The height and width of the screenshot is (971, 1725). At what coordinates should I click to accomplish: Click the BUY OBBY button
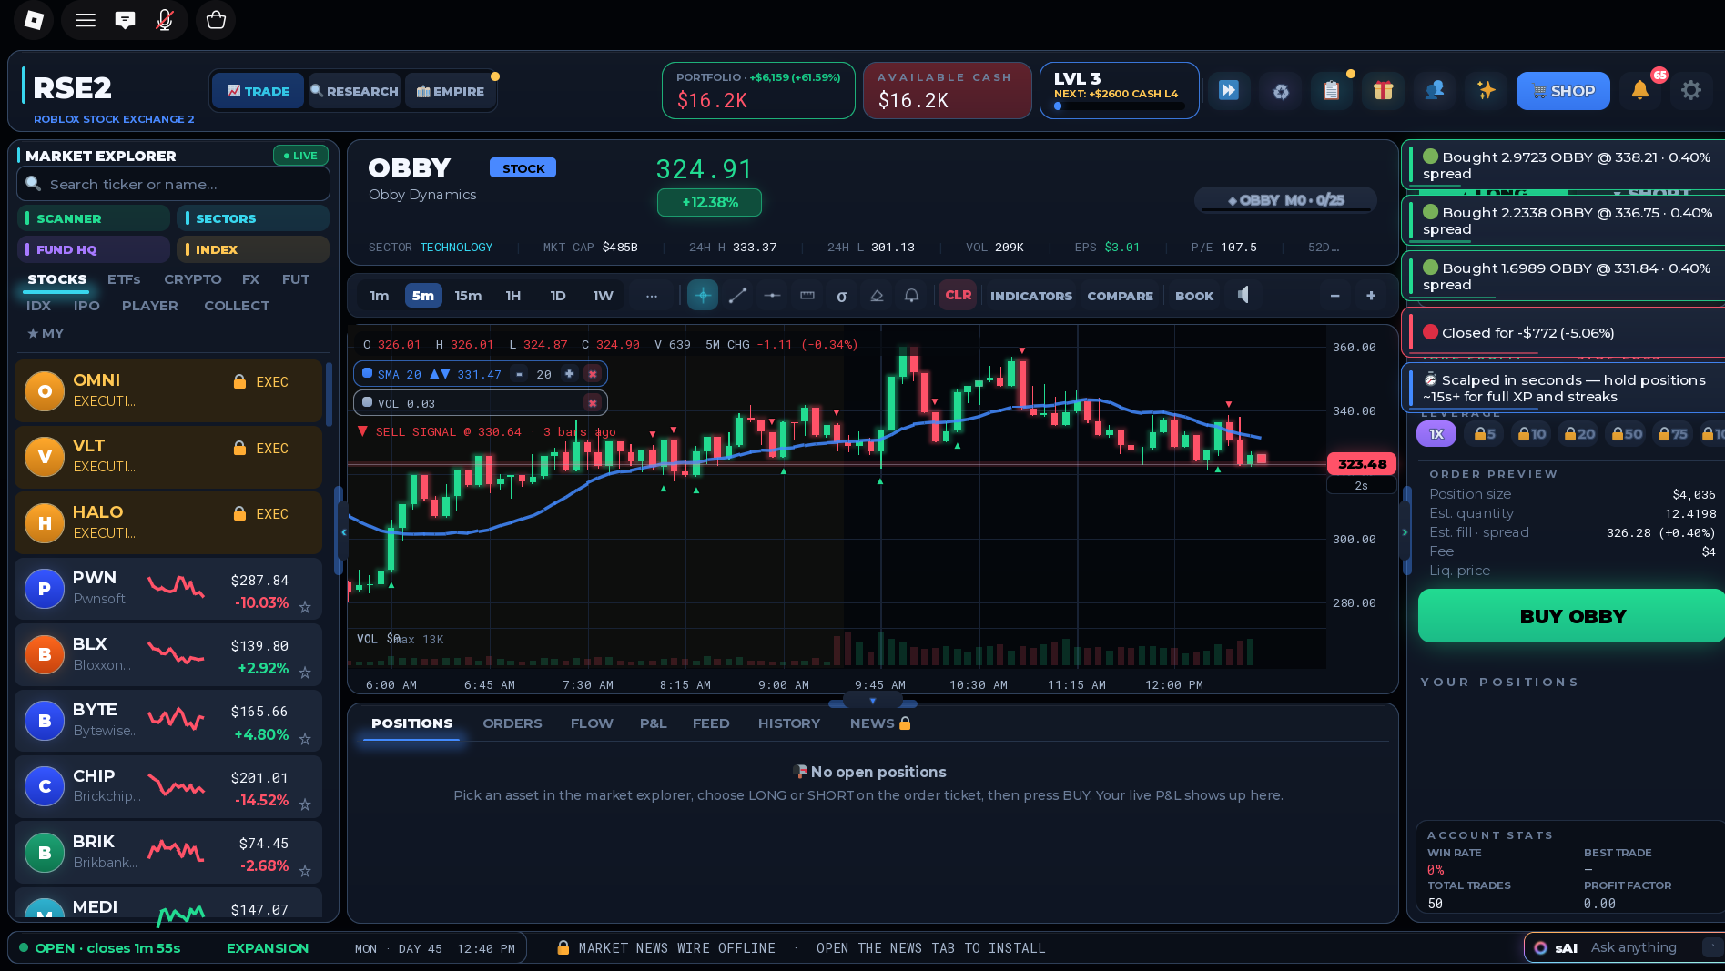point(1571,616)
